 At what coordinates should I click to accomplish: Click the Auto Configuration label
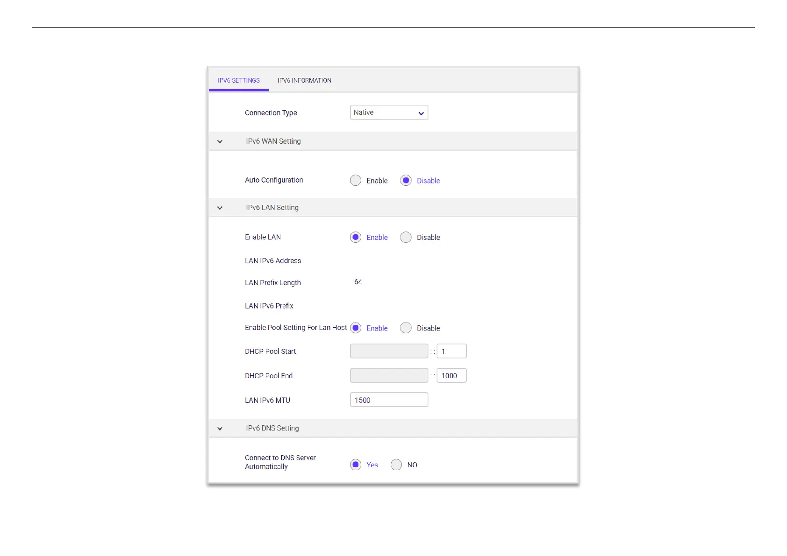tap(274, 180)
